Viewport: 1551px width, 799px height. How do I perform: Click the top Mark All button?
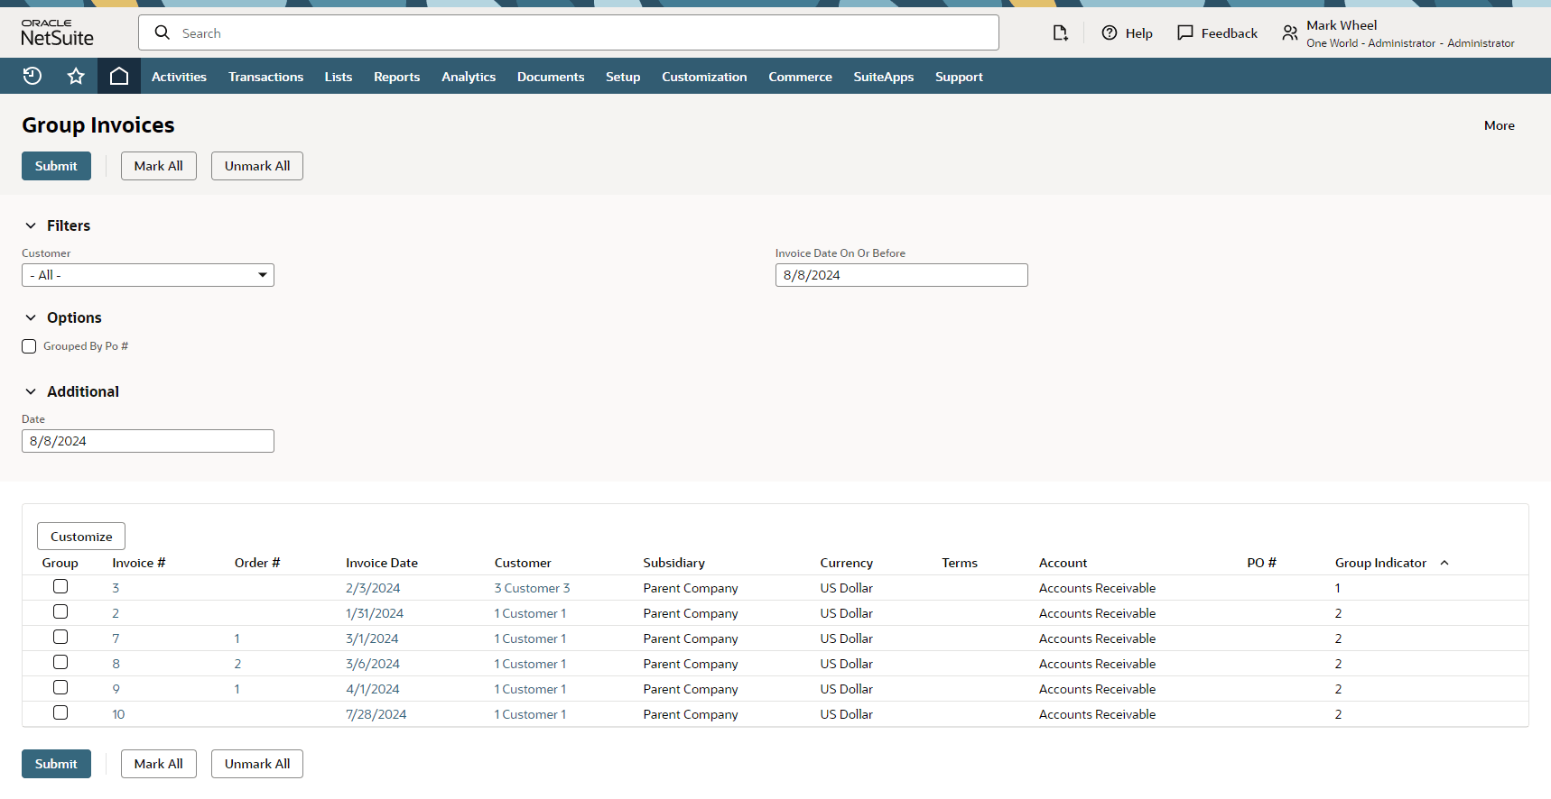click(x=159, y=166)
